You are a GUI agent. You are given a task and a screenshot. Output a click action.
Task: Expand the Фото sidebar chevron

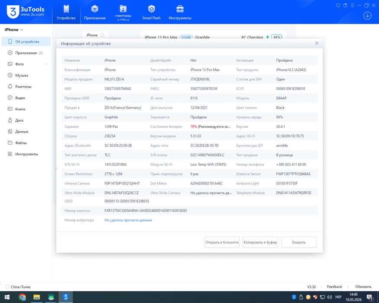click(46, 64)
